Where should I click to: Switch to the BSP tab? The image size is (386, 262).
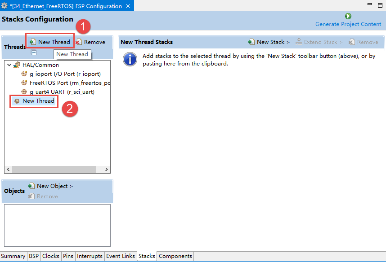(x=34, y=256)
